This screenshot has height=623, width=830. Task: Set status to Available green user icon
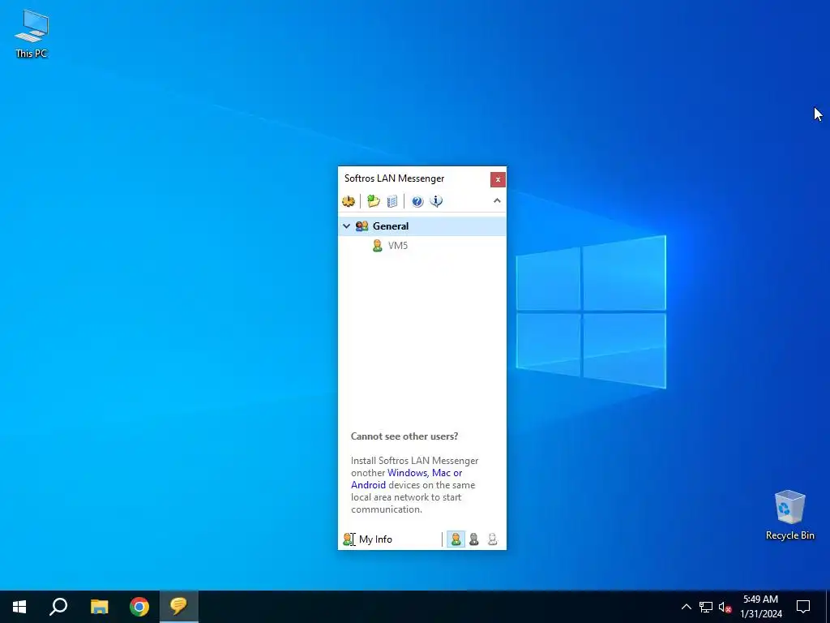coord(456,539)
